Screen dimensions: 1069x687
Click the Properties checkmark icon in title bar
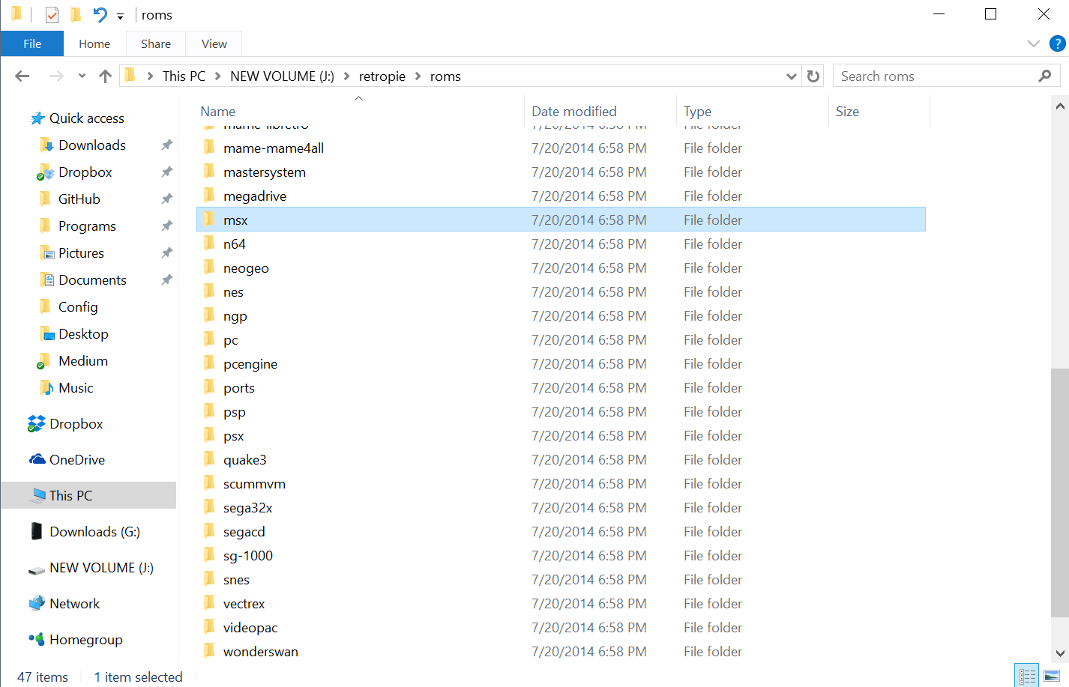click(52, 15)
